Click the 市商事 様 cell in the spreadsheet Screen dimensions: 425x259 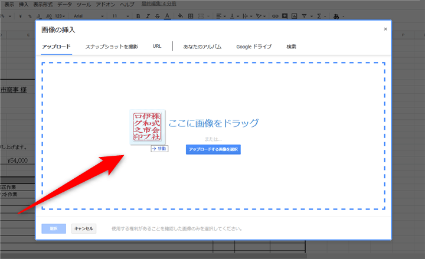click(14, 90)
